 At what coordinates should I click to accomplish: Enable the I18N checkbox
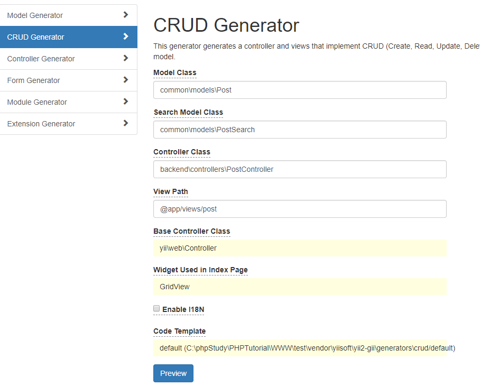[156, 308]
